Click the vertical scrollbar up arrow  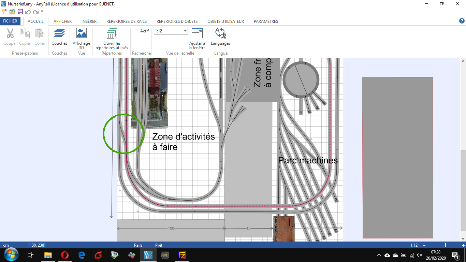click(x=463, y=61)
